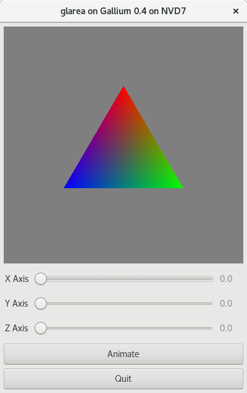Click the X Axis value label 0.0

click(x=226, y=279)
